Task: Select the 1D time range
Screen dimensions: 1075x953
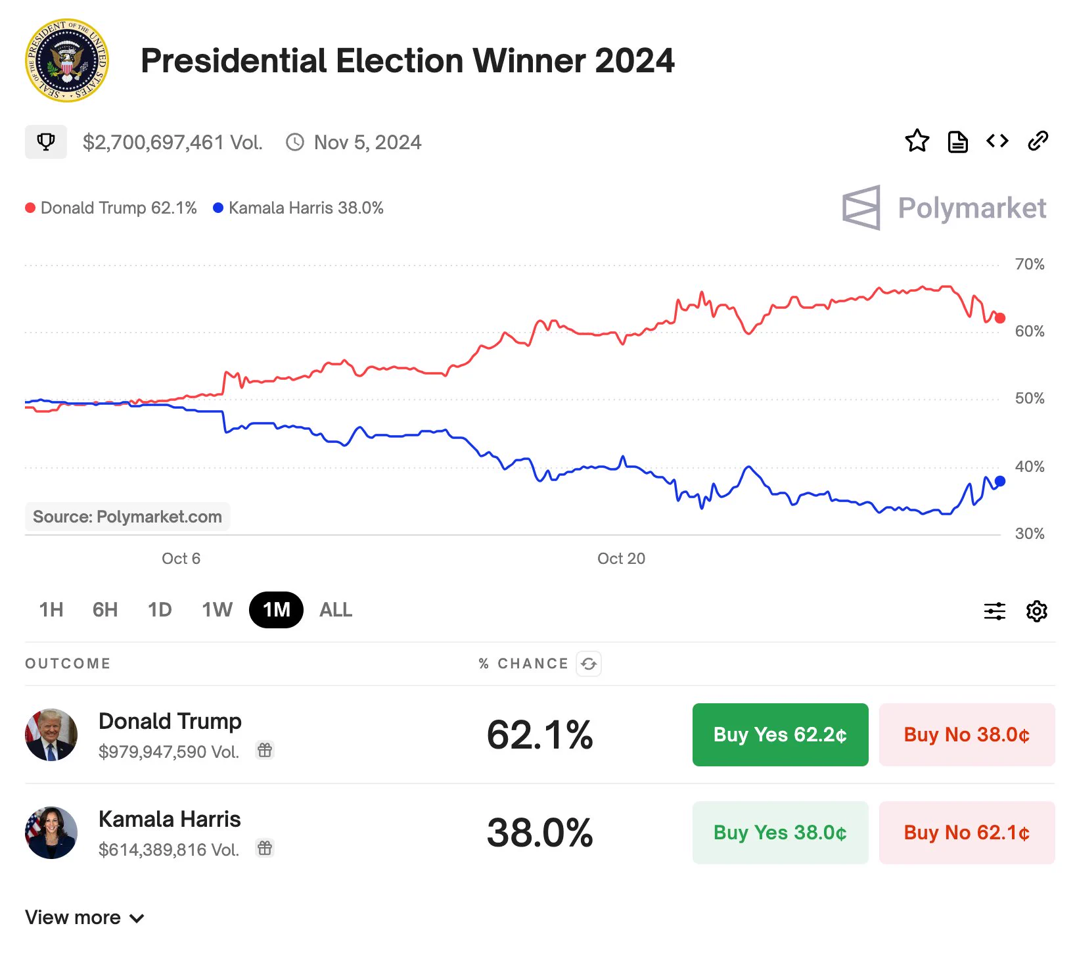Action: click(x=160, y=610)
